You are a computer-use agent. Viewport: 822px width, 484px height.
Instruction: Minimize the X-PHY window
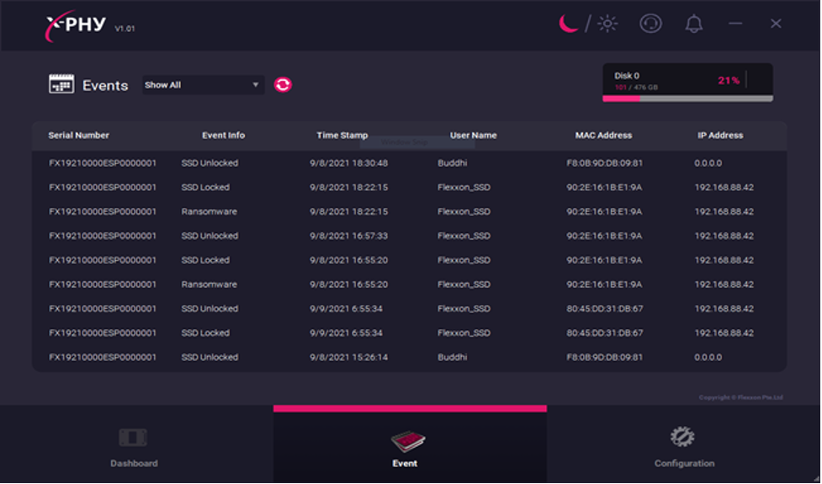coord(735,24)
